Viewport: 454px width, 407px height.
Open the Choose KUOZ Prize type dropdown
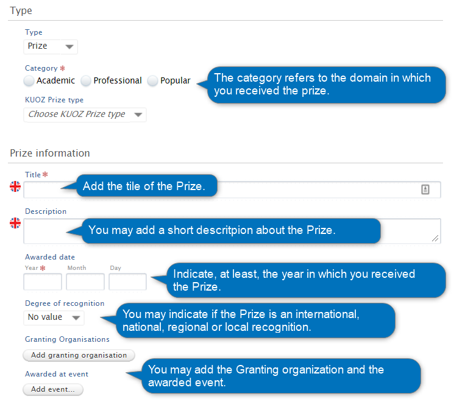coord(85,115)
